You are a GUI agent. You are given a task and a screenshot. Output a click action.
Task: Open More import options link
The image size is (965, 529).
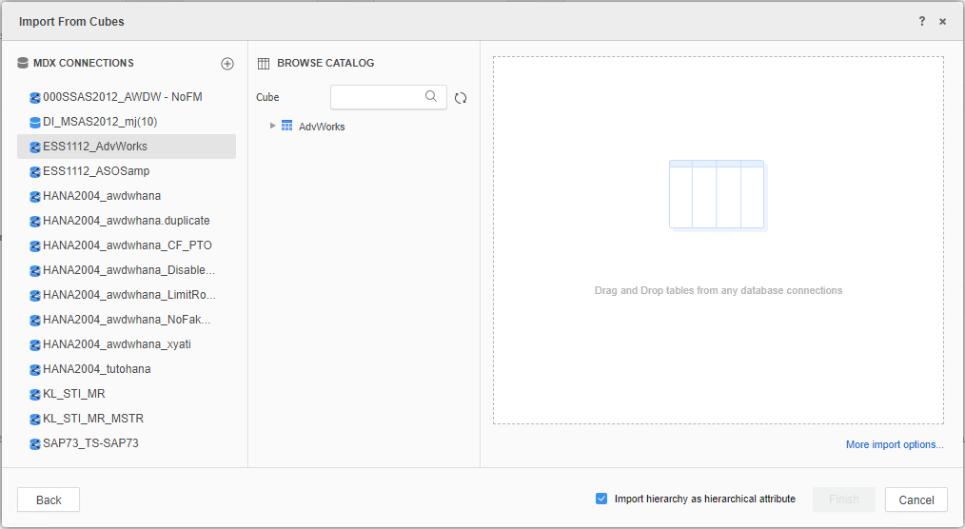click(894, 444)
